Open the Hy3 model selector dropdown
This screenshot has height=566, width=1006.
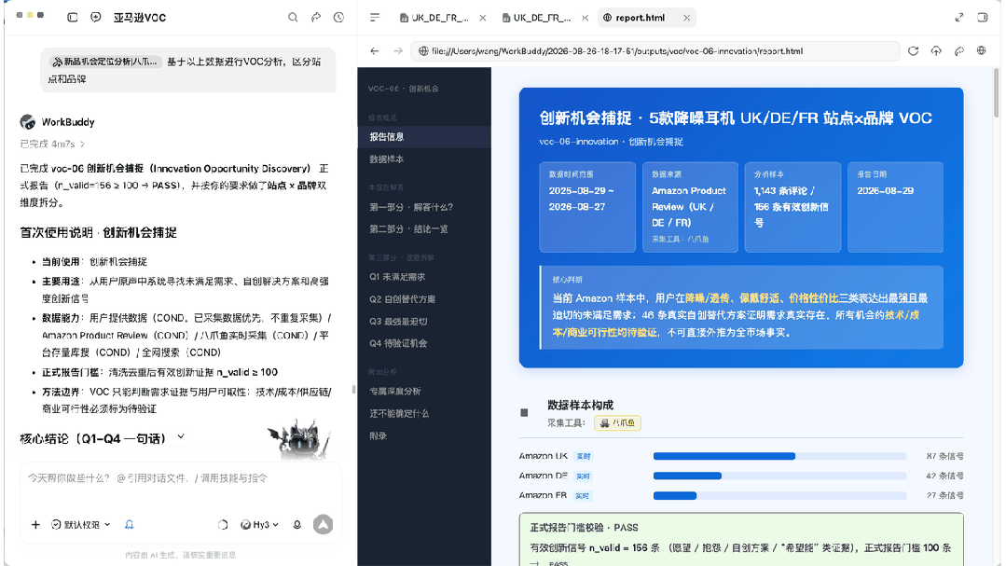point(260,525)
